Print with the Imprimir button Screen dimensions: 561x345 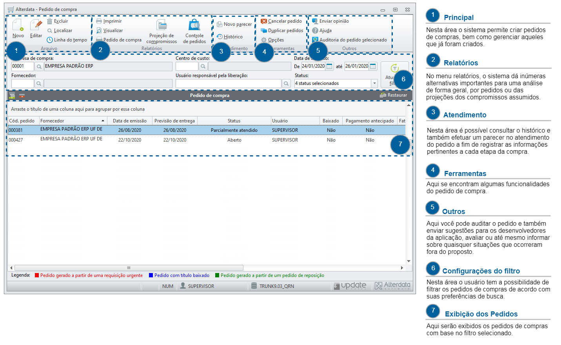[109, 21]
